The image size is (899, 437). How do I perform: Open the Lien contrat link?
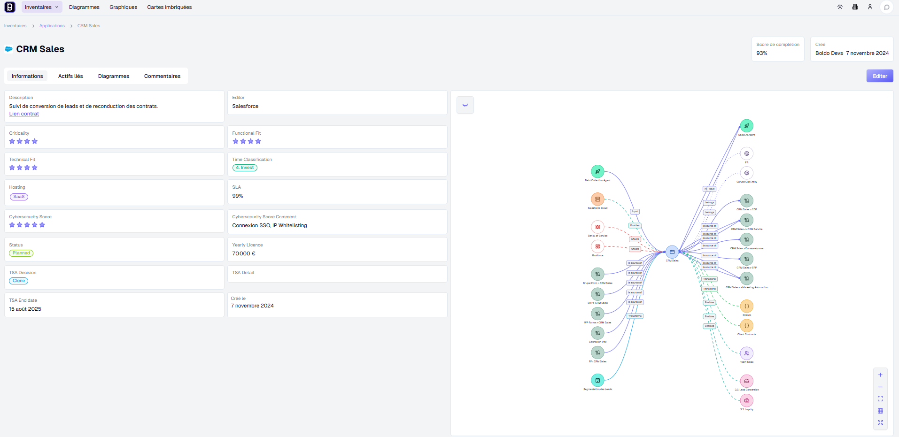pyautogui.click(x=24, y=114)
